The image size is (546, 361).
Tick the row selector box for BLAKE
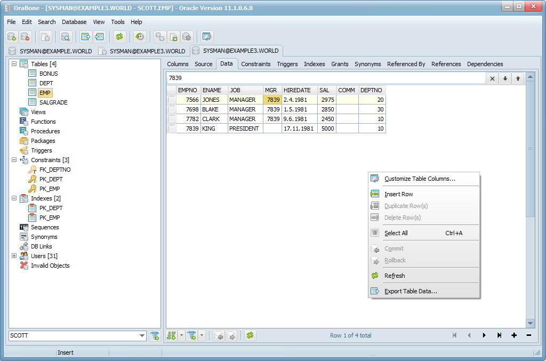pos(172,109)
